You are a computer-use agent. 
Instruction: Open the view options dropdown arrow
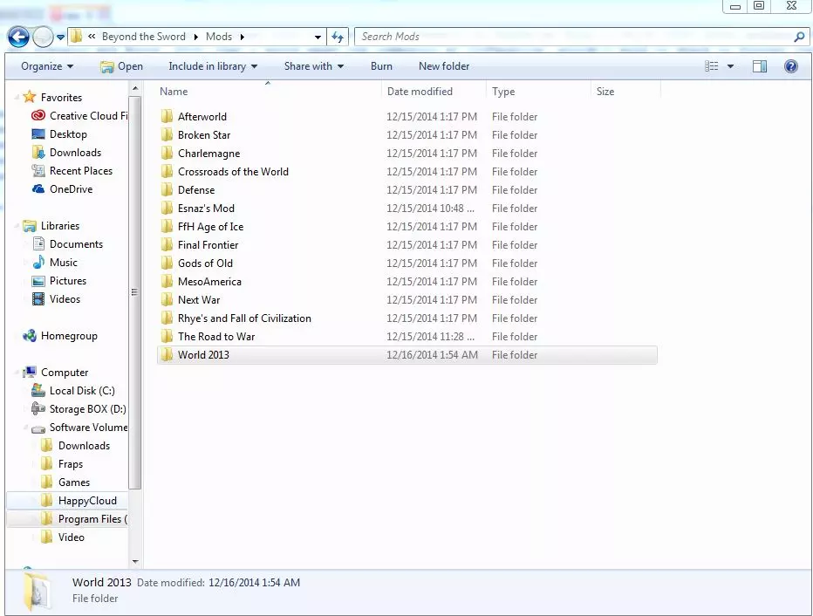click(730, 66)
